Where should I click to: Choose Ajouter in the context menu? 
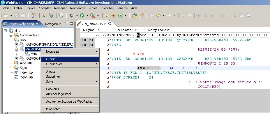[x=70, y=72]
